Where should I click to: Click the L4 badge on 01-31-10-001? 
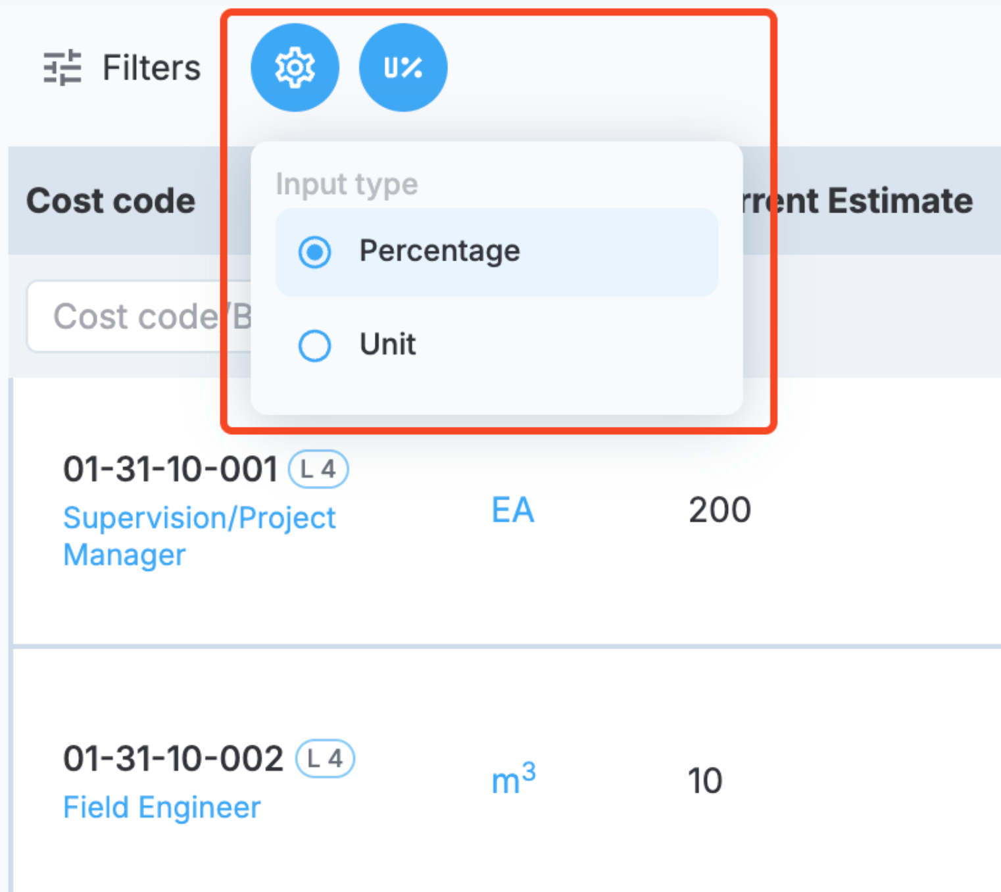click(318, 470)
